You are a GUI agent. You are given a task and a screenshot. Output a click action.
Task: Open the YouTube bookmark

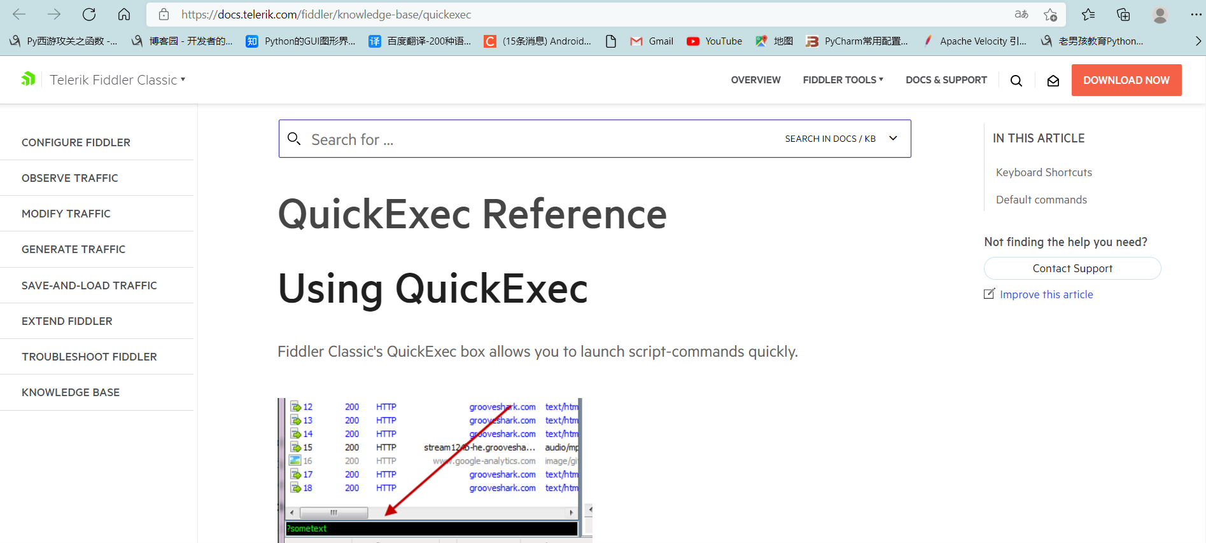715,41
